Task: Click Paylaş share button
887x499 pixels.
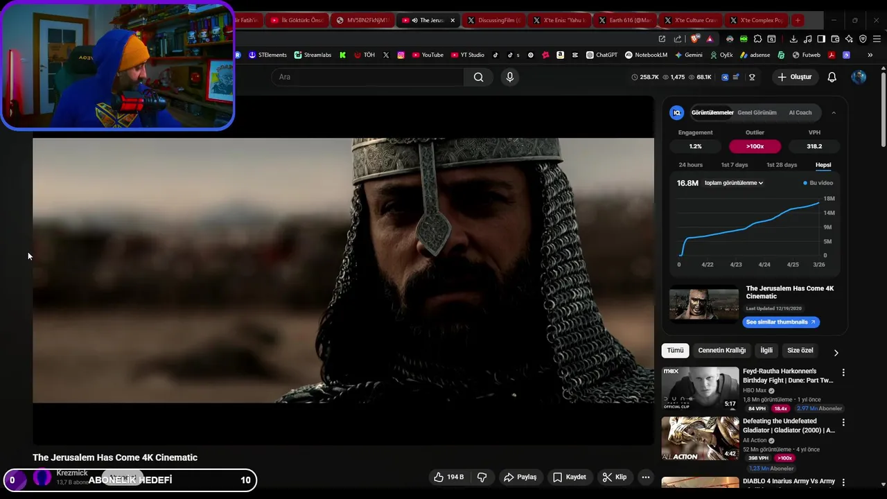Action: click(x=520, y=477)
